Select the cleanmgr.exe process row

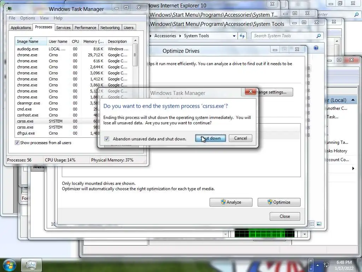(57, 103)
